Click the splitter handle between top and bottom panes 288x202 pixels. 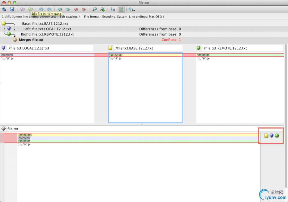tap(142, 124)
